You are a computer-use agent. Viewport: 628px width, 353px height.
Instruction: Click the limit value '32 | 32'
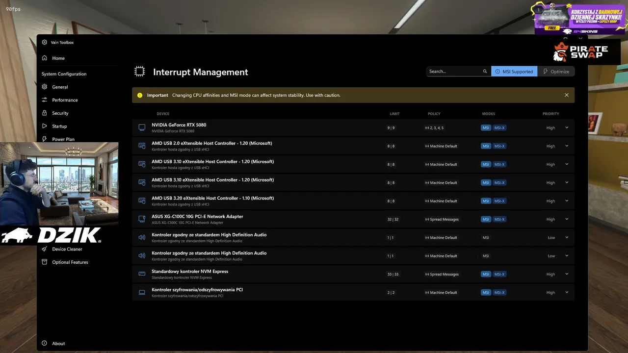393,220
